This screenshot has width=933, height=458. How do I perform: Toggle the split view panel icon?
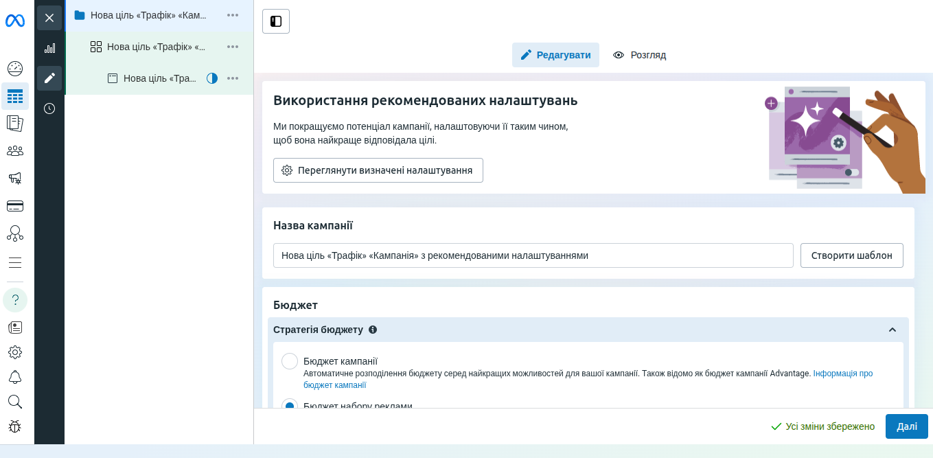click(x=275, y=21)
